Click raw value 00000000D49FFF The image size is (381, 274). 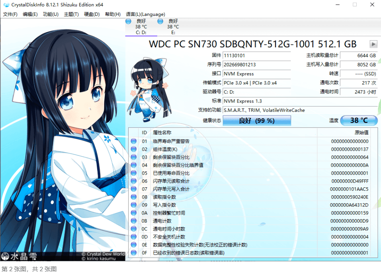[350, 181]
